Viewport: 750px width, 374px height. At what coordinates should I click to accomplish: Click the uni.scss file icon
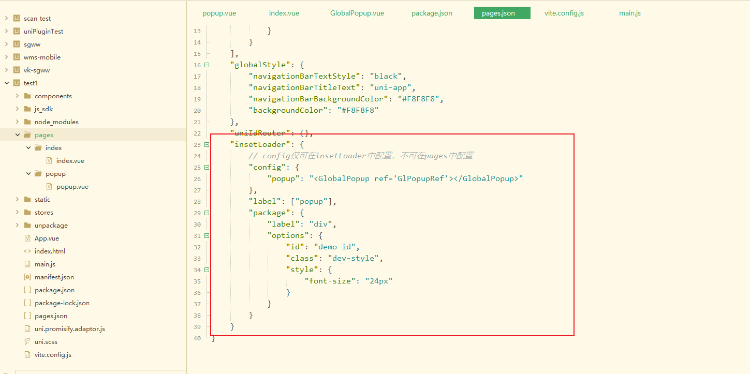click(x=27, y=342)
